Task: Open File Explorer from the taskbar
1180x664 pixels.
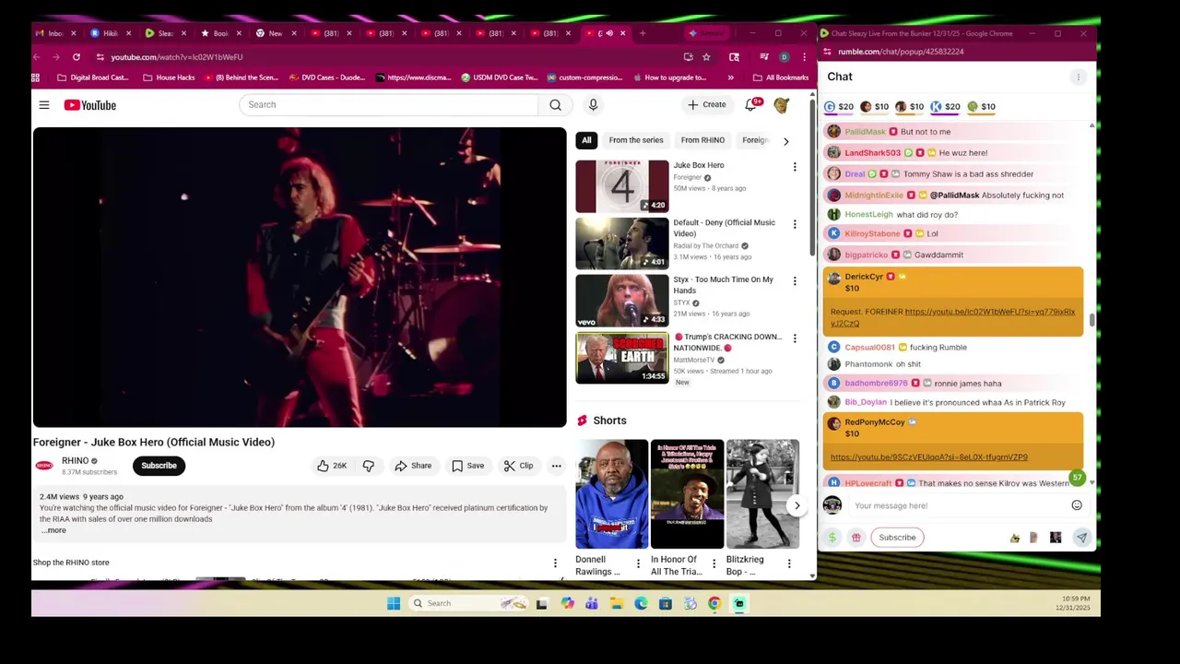Action: coord(616,604)
